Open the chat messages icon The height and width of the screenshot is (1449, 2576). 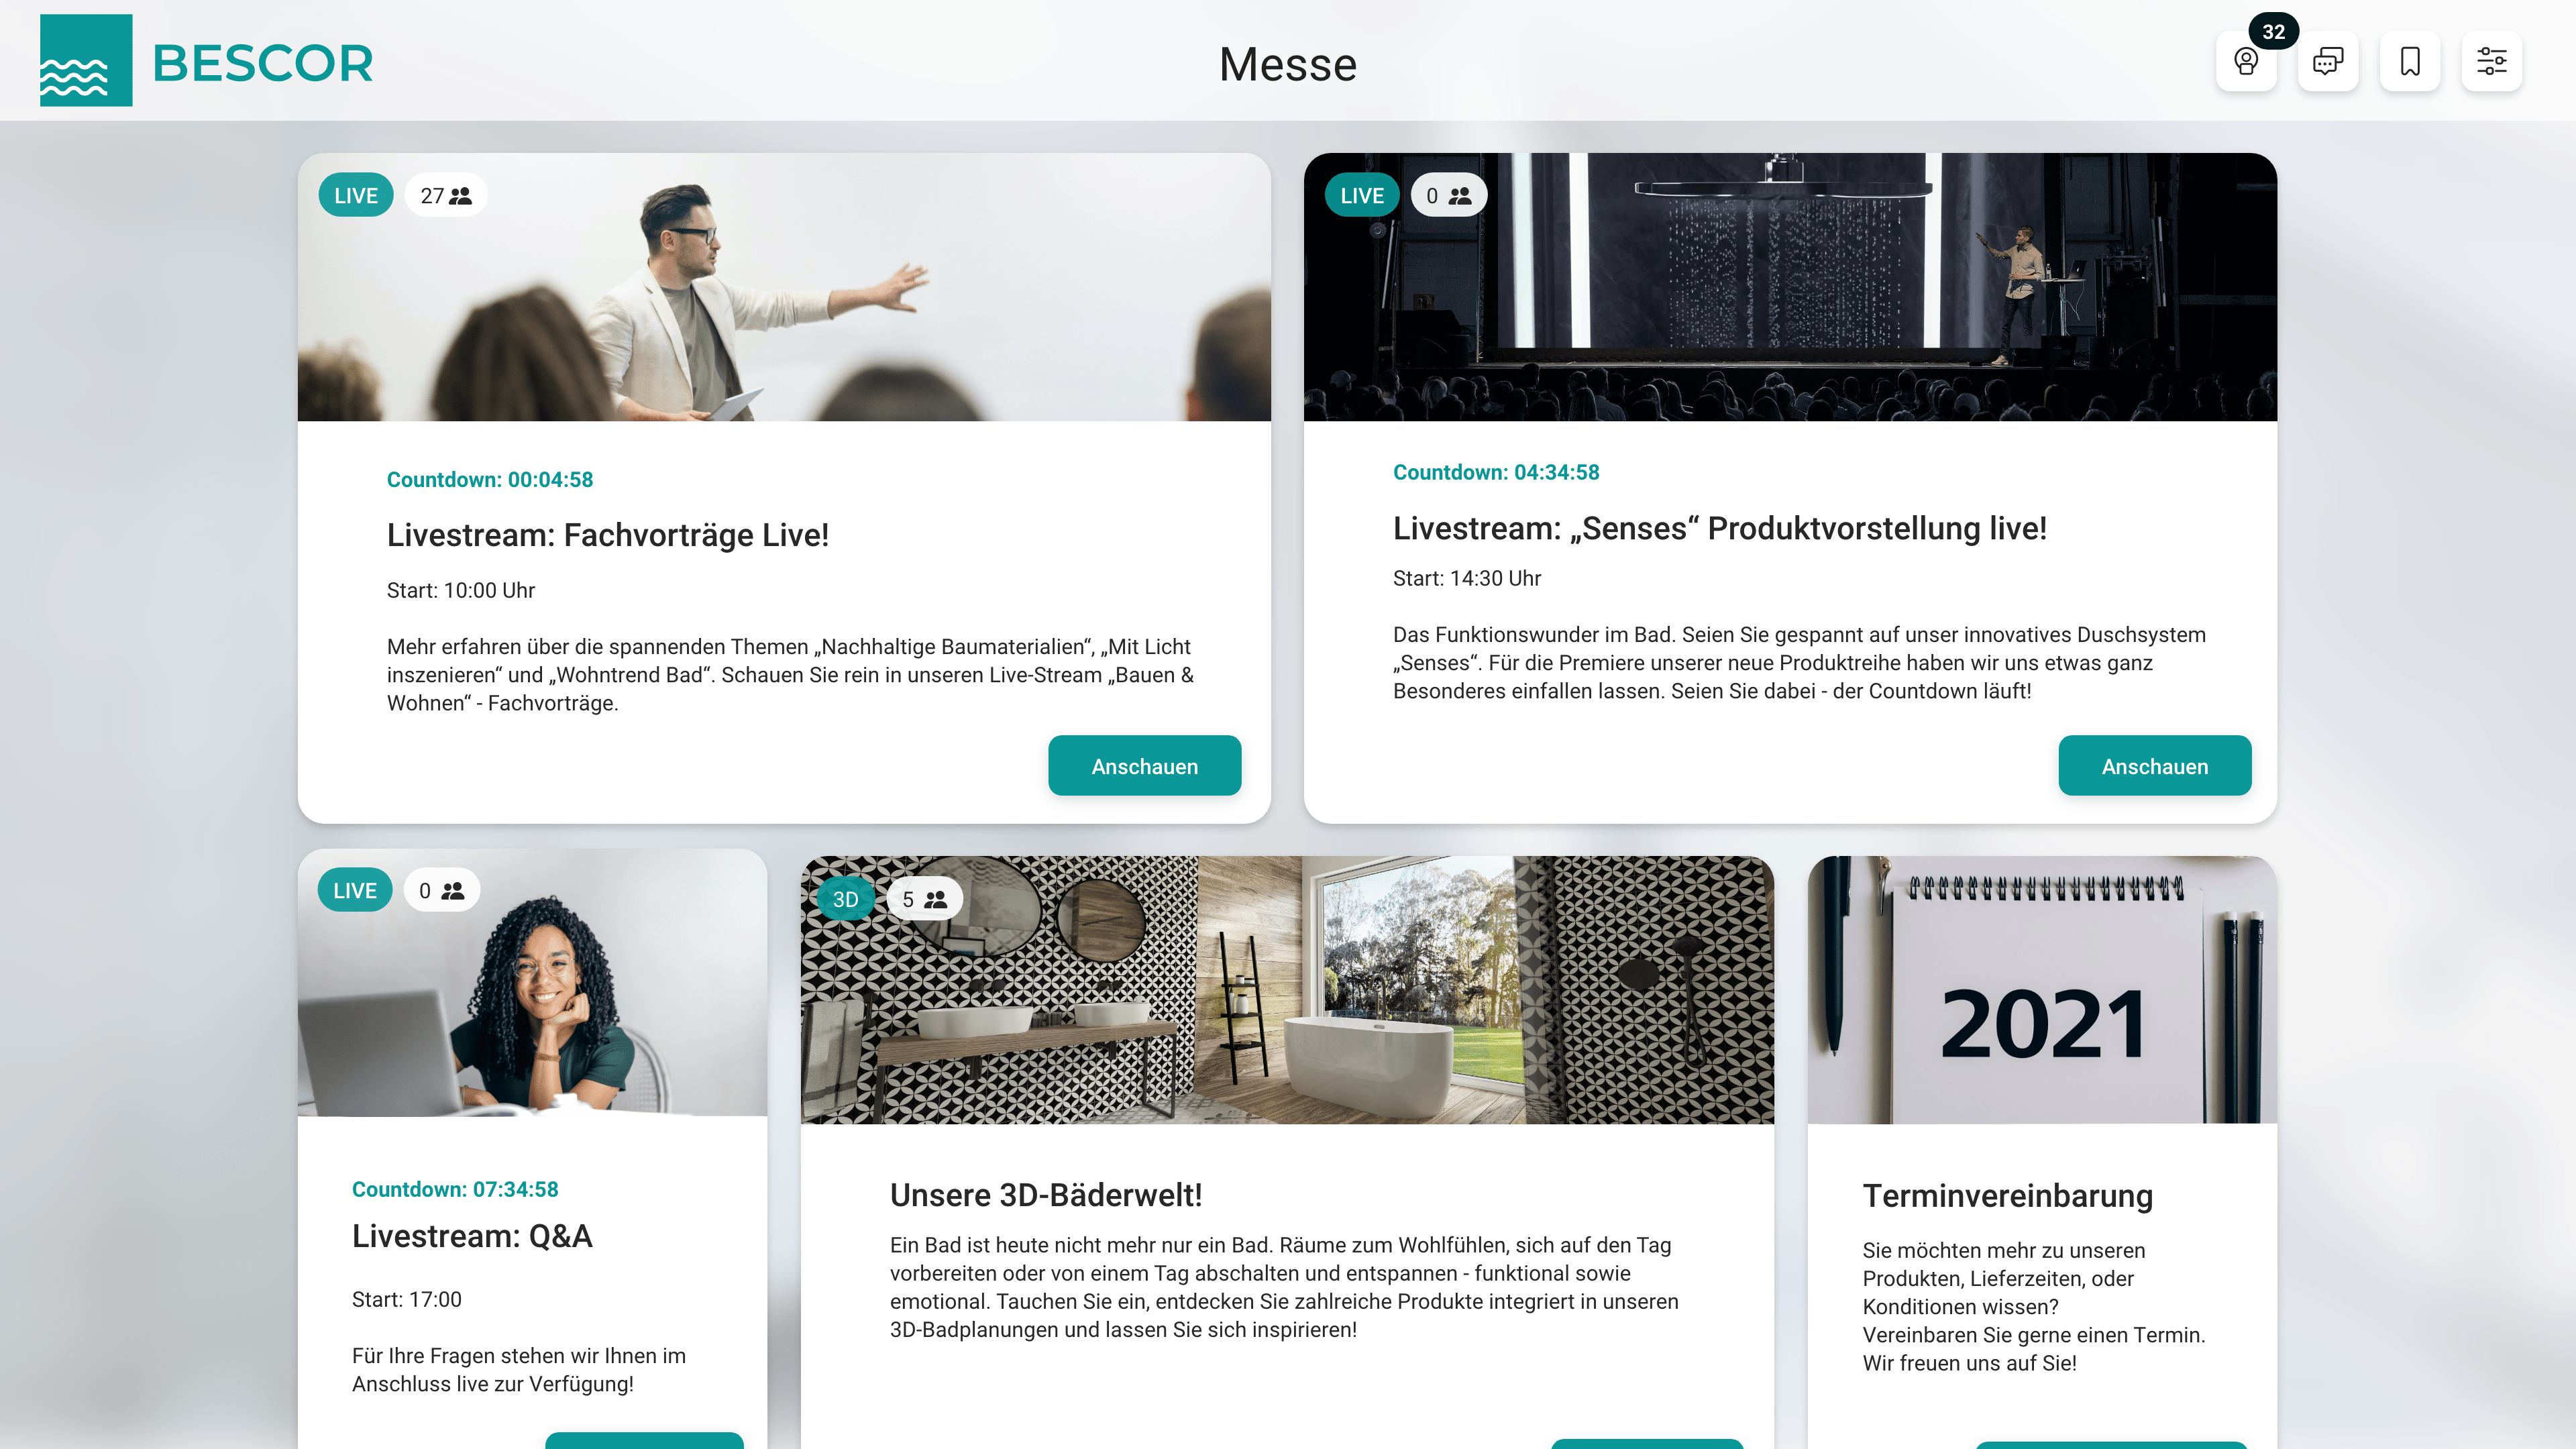(2328, 62)
